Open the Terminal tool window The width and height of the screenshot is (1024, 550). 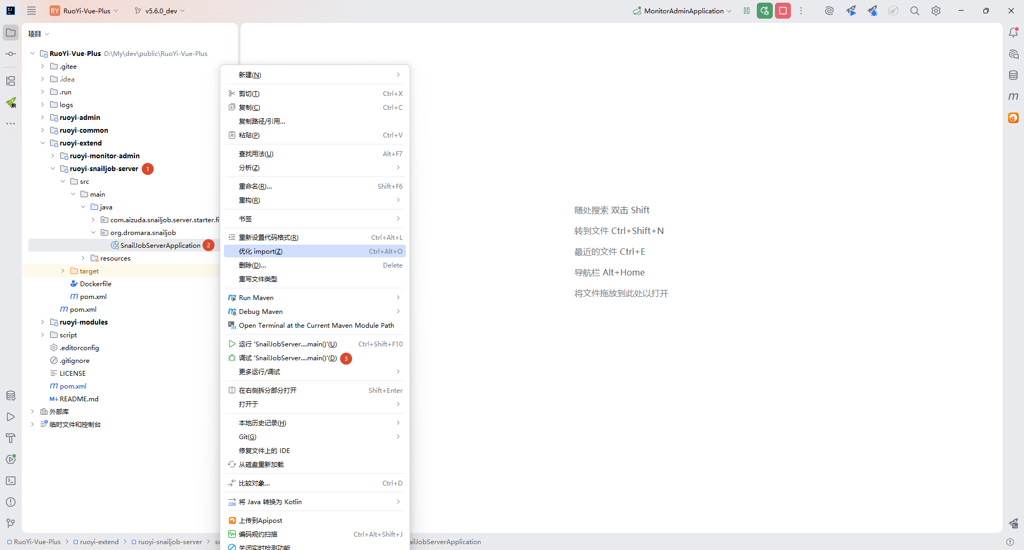(11, 481)
